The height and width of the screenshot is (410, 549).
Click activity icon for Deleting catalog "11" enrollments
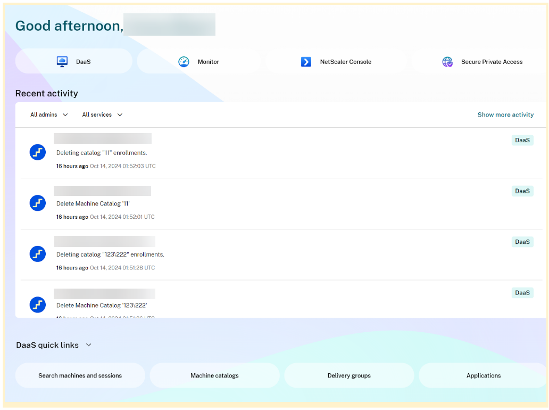[x=37, y=152]
